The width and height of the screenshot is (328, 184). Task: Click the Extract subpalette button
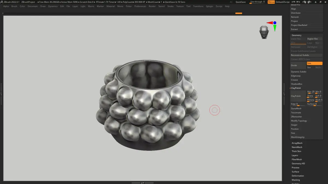coord(294,29)
